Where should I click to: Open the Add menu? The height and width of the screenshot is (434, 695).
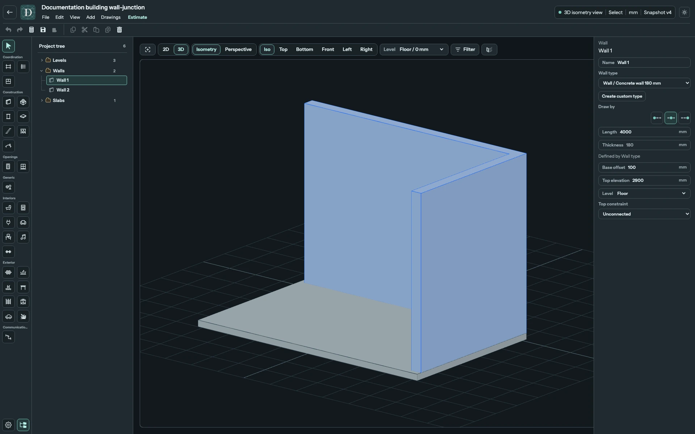[x=90, y=17]
